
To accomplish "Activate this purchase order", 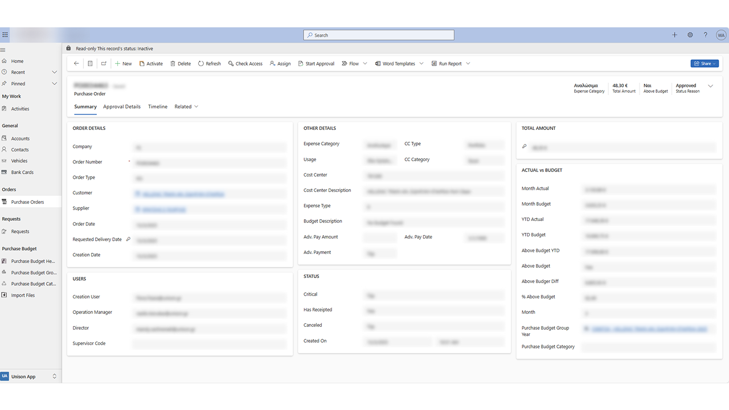I will coord(151,64).
